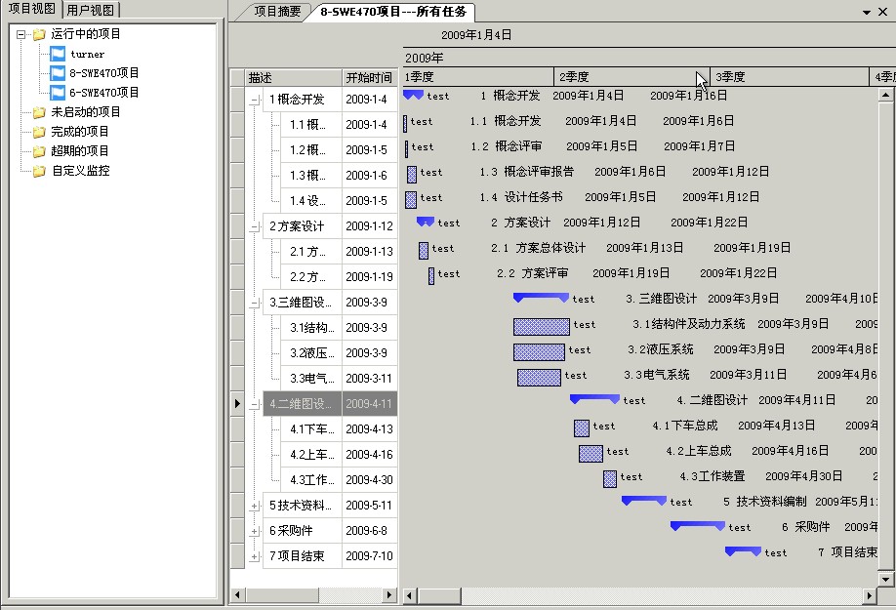This screenshot has width=896, height=610.
Task: Click the 2009年 year header
Action: 649,58
